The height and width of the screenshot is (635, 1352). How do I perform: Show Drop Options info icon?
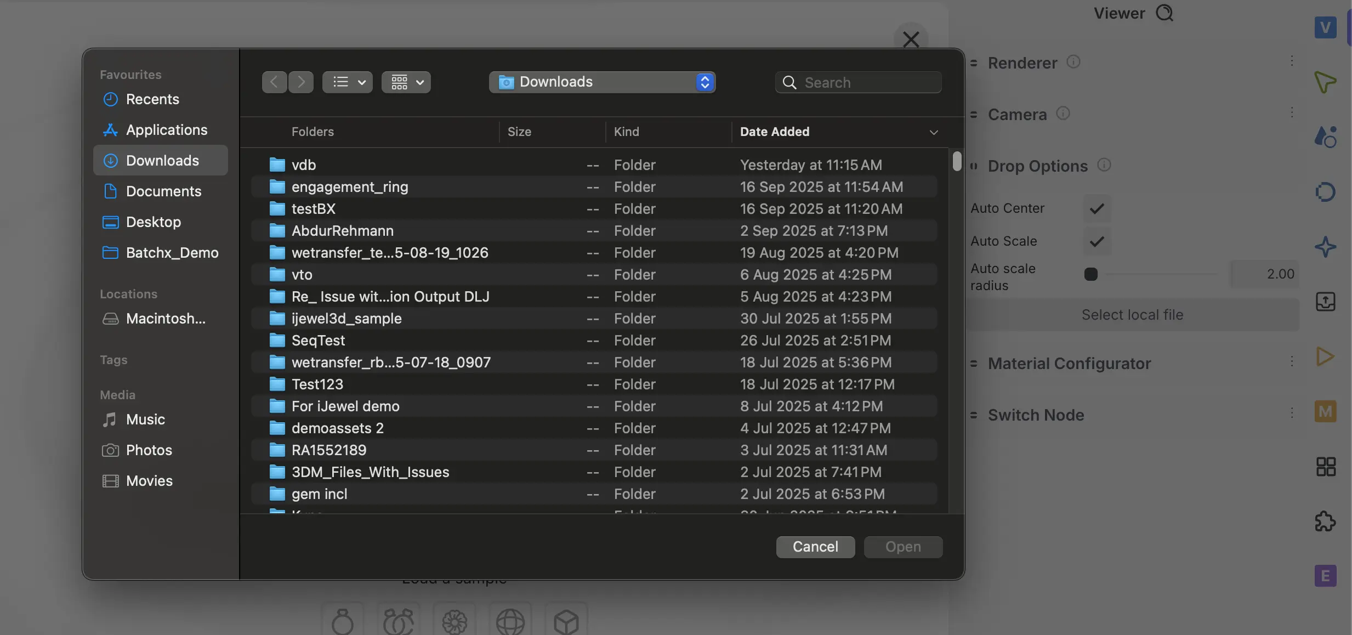tap(1104, 165)
